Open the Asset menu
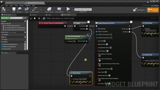The height and width of the screenshot is (90, 160). point(11,5)
